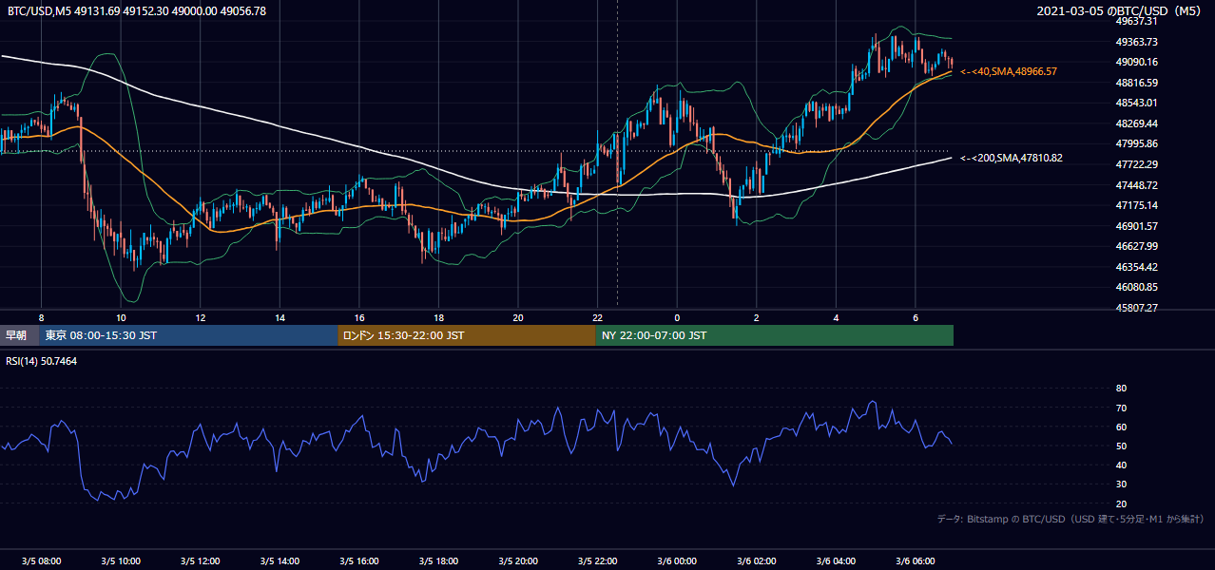Click price axis label 46080.85

tap(1136, 287)
